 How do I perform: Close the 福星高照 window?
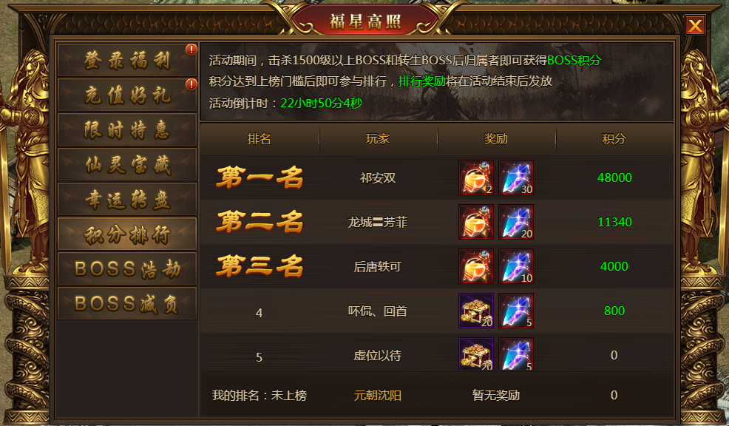(695, 25)
